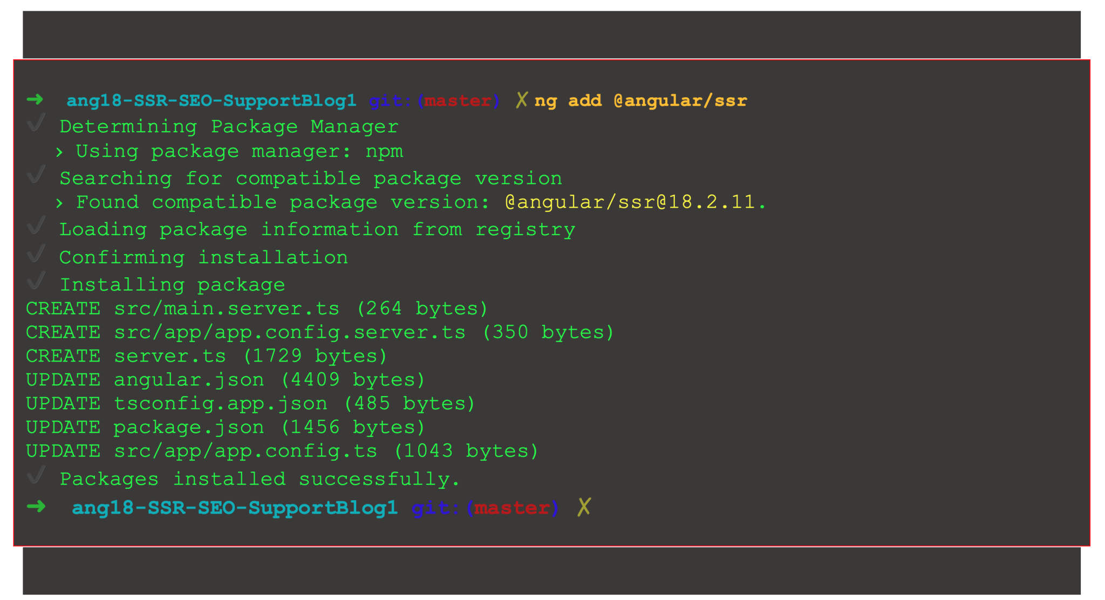This screenshot has width=1105, height=600.
Task: Click the tsconfig.app.json filename
Action: click(220, 404)
